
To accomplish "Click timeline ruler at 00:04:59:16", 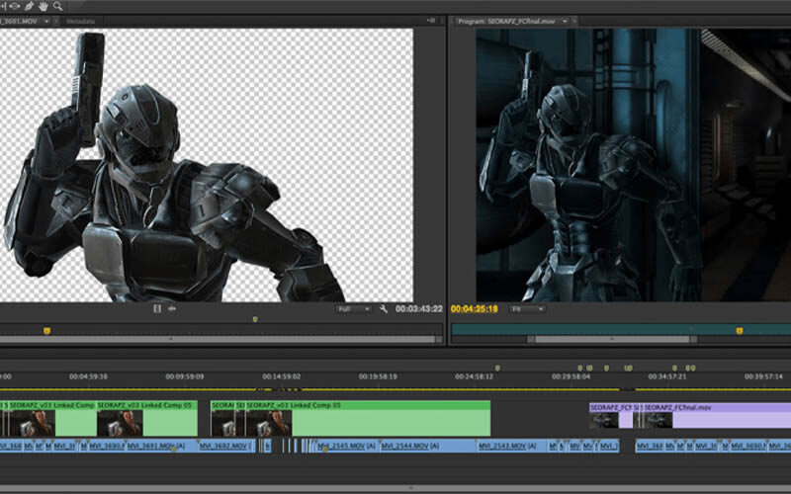I will (x=88, y=376).
